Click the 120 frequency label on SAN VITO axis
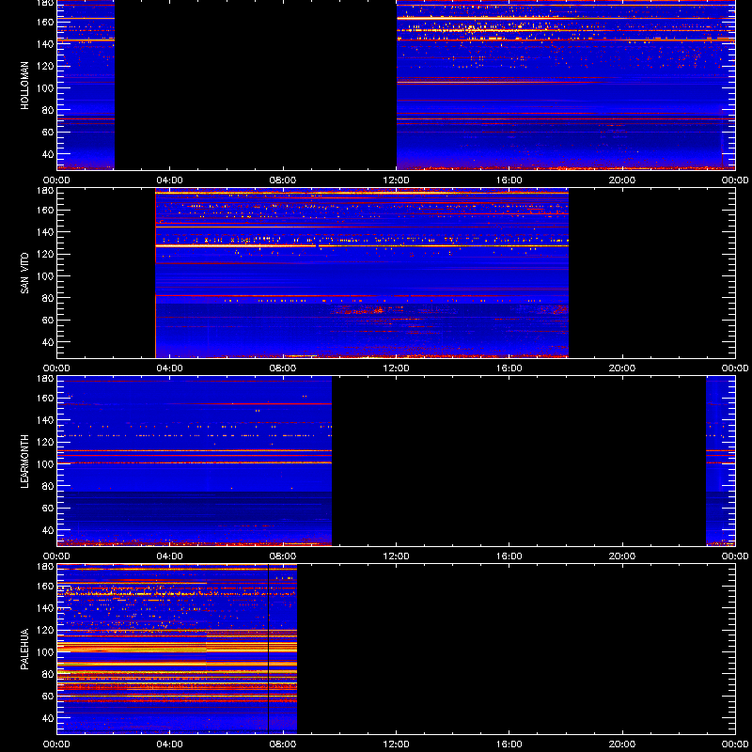 pos(46,254)
